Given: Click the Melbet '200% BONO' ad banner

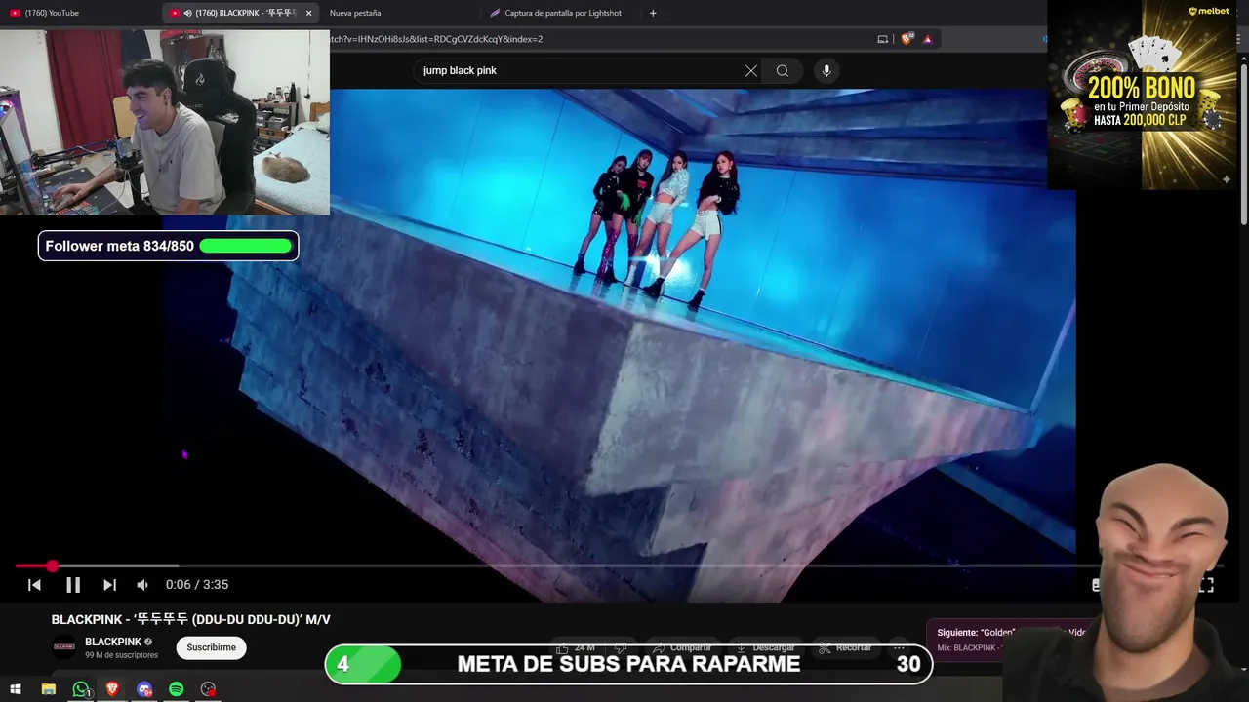Looking at the screenshot, I should 1142,95.
